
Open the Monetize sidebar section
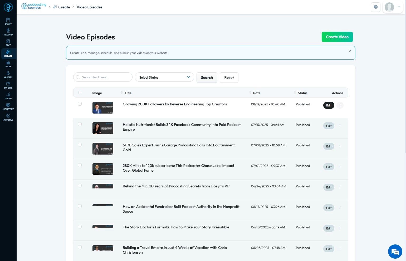tap(8, 106)
